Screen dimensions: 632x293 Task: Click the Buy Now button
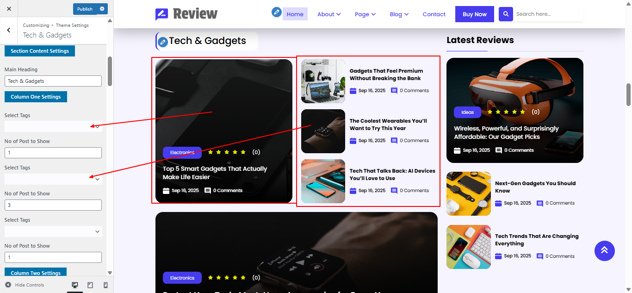click(475, 14)
